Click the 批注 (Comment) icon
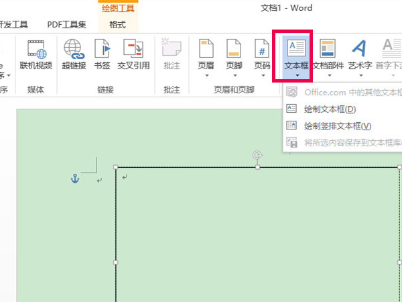This screenshot has width=402, height=302. tap(172, 53)
